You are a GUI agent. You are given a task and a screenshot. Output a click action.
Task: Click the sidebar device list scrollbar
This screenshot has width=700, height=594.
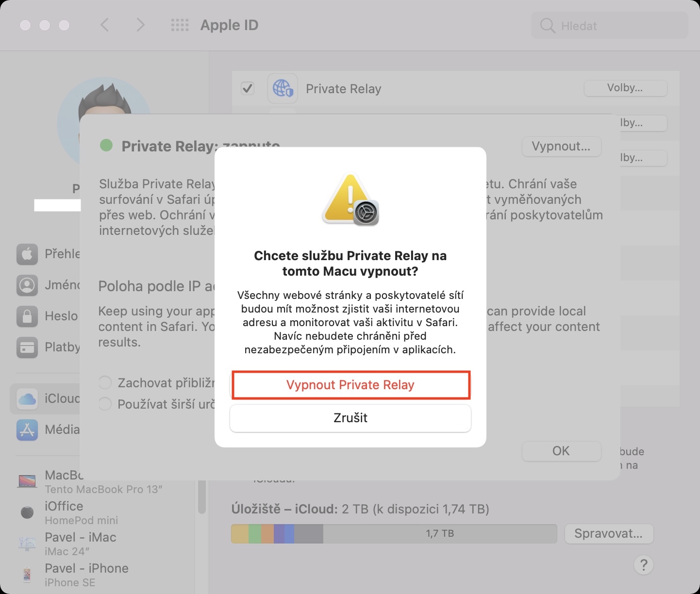[202, 497]
